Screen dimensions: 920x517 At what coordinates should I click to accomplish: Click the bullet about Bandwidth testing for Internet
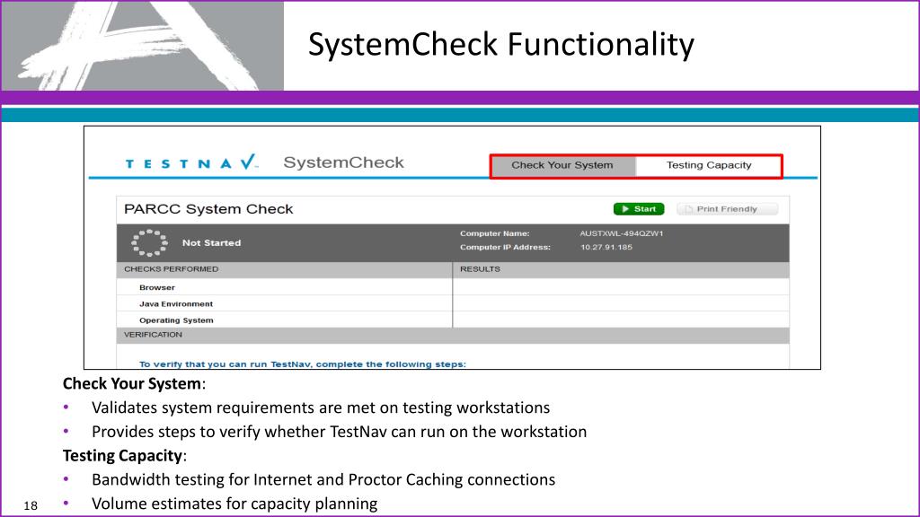[x=323, y=479]
